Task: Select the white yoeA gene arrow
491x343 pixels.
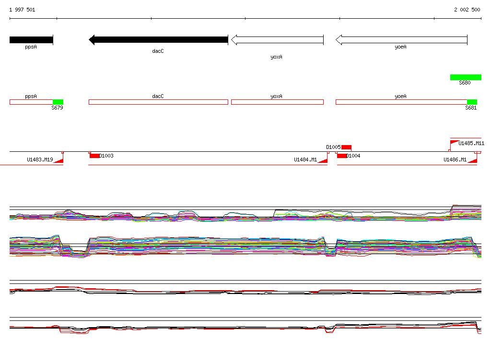Action: (x=401, y=40)
